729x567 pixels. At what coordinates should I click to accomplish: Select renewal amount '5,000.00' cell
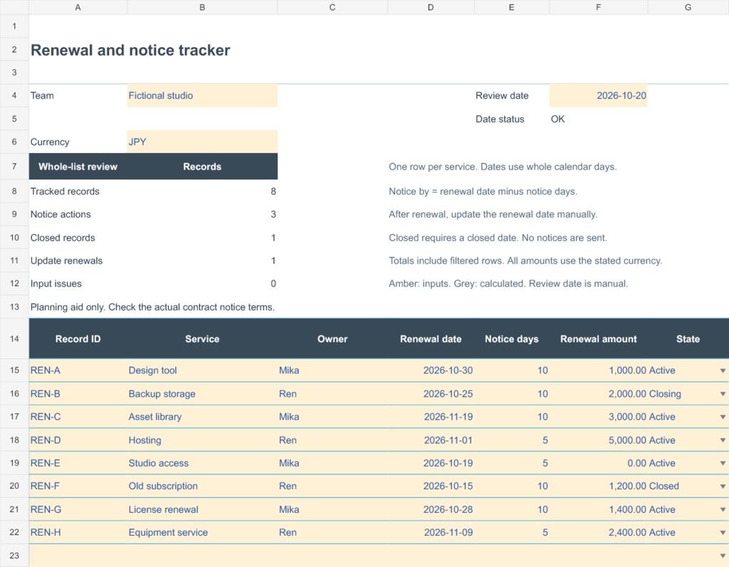598,440
